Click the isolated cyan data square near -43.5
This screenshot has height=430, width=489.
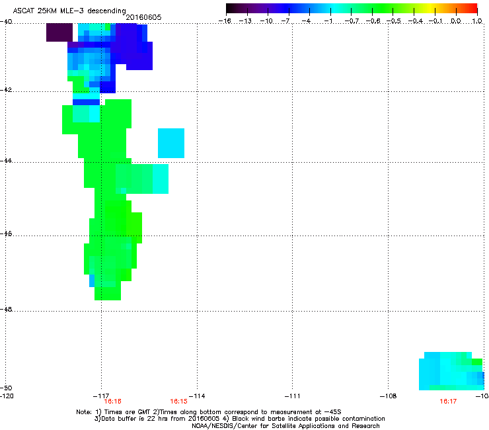point(171,143)
